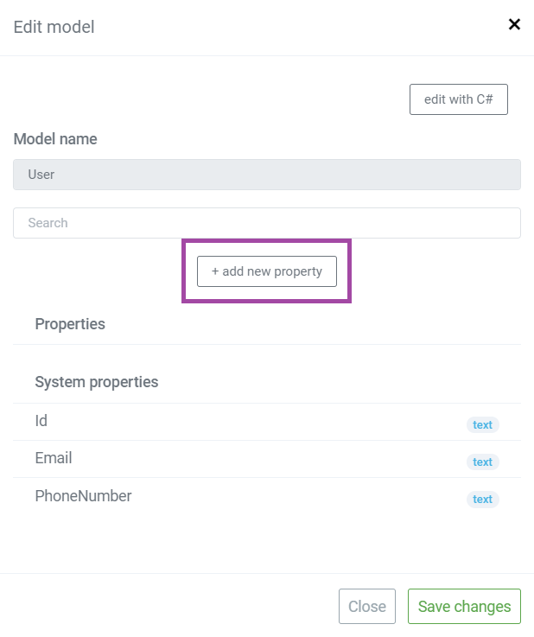The image size is (534, 637).
Task: Select the PhoneNumber property name
Action: (x=83, y=496)
